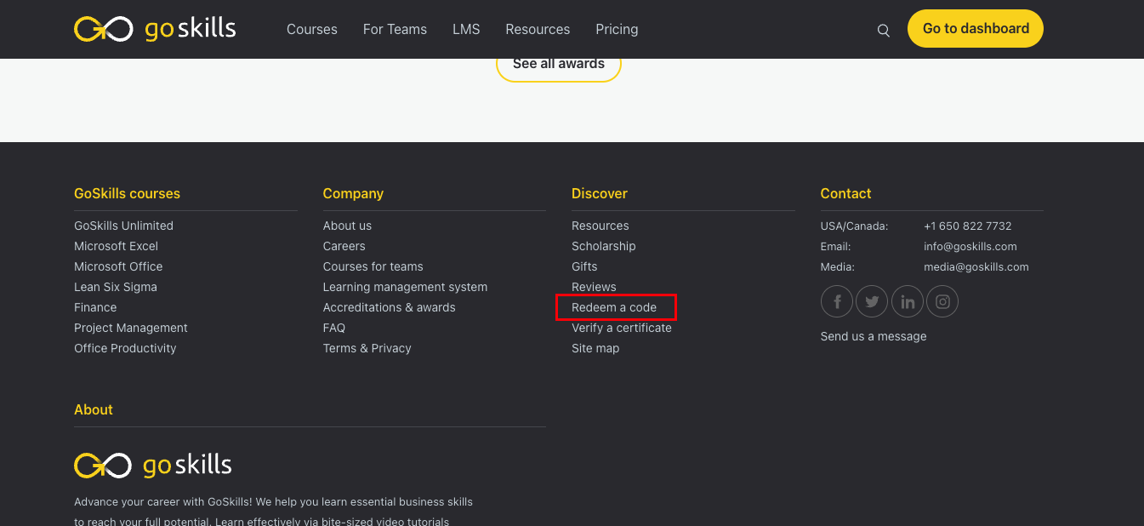Open the LMS menu item
The image size is (1144, 526).
(466, 29)
